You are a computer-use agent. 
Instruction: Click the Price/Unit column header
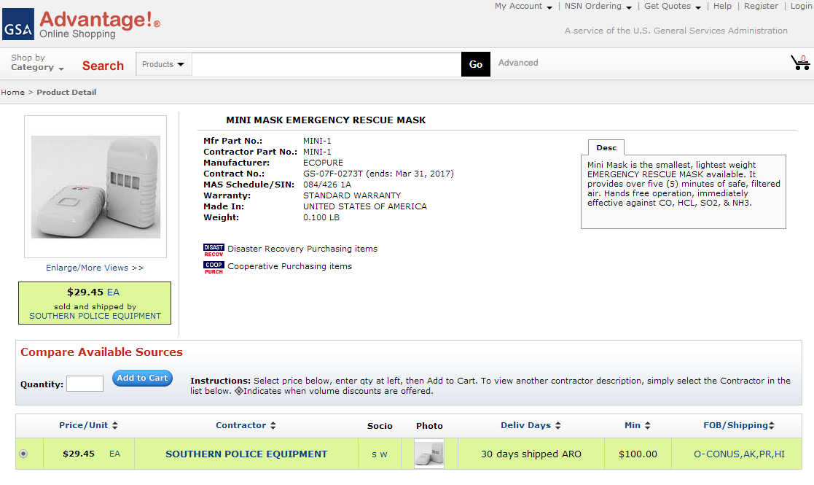84,425
